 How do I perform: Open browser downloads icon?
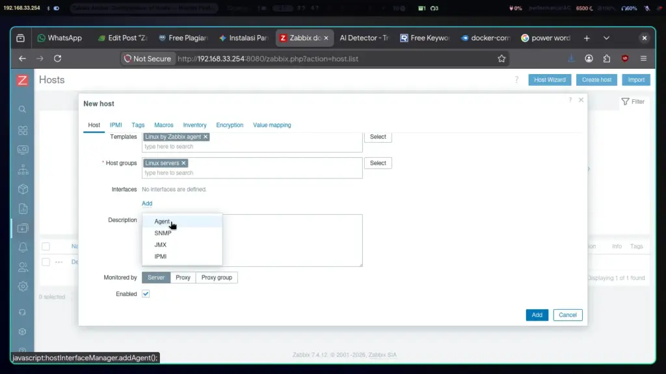[x=571, y=59]
